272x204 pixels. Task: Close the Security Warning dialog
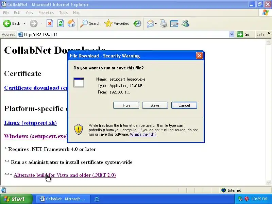click(199, 56)
